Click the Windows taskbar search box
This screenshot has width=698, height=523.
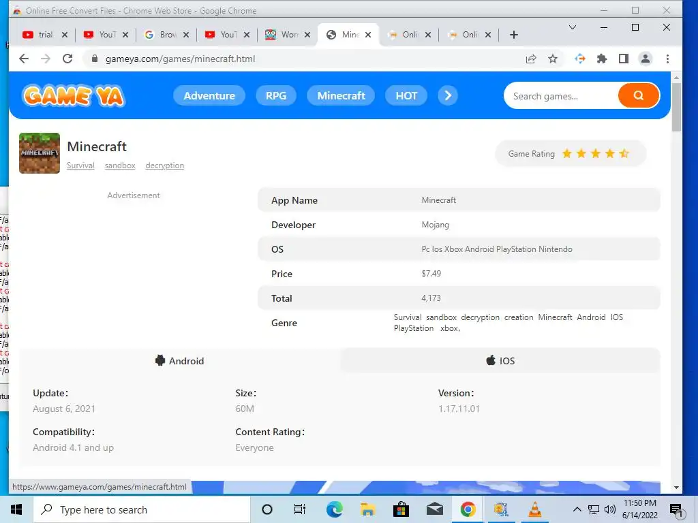[142, 509]
